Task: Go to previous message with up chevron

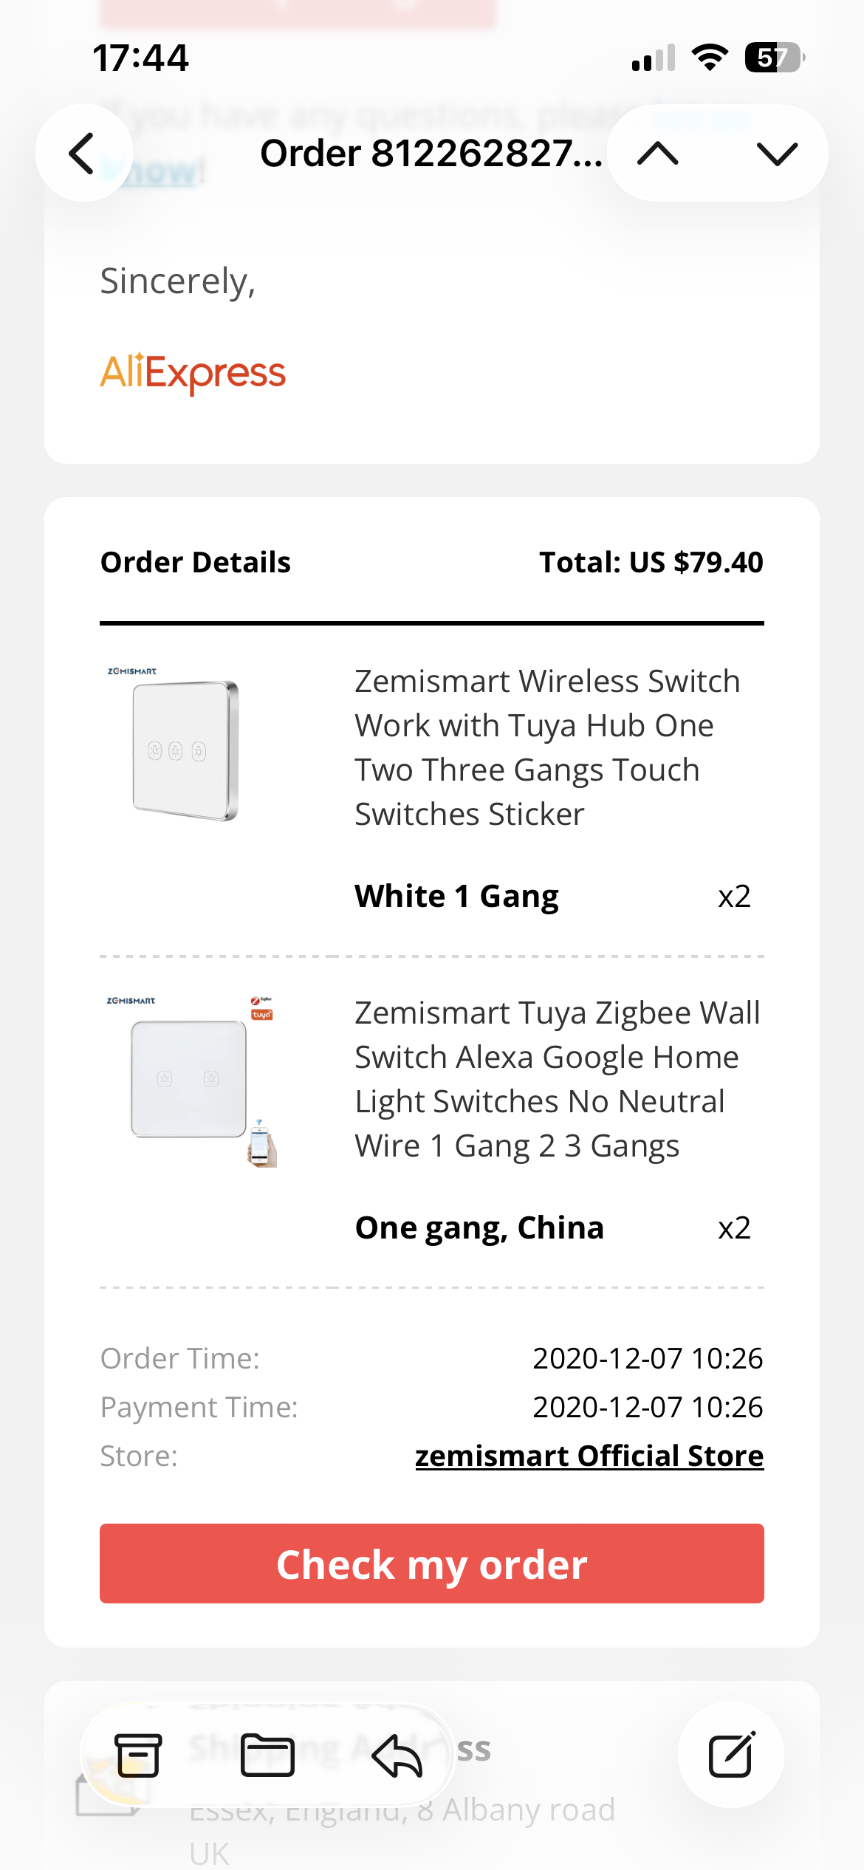Action: coord(658,154)
